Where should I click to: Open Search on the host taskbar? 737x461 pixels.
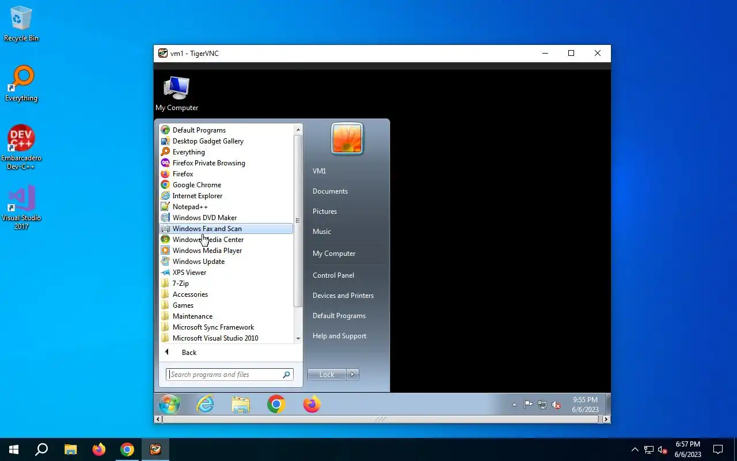pyautogui.click(x=41, y=449)
